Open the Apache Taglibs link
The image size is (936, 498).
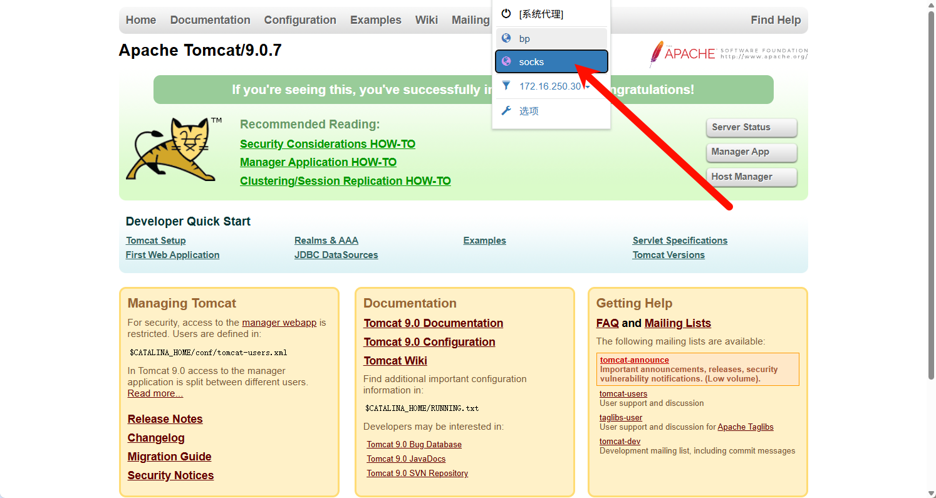coord(746,427)
